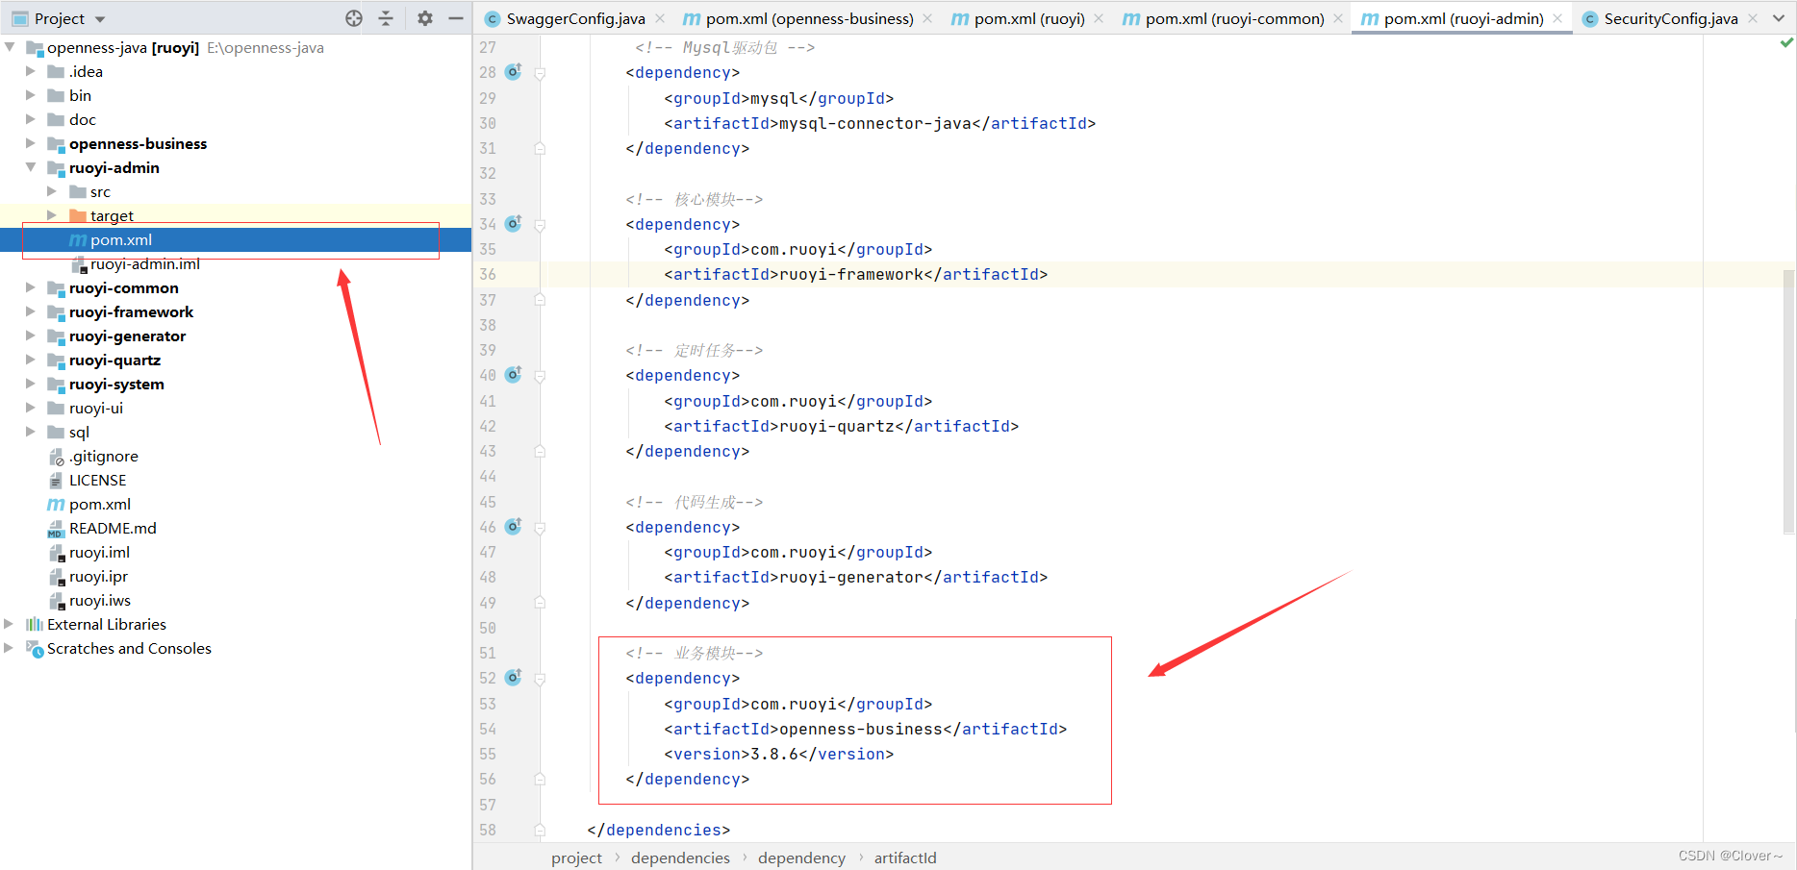Click 'project' in the XML breadcrumb

point(576,858)
